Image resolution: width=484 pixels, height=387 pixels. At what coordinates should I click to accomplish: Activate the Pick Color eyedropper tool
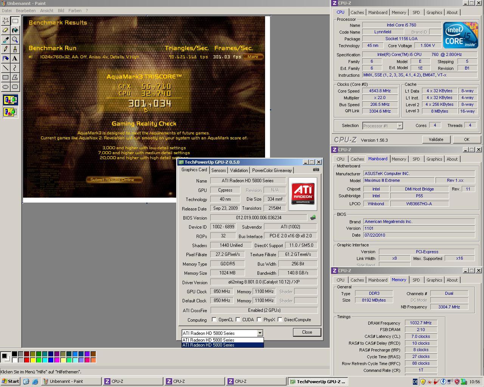[x=6, y=40]
